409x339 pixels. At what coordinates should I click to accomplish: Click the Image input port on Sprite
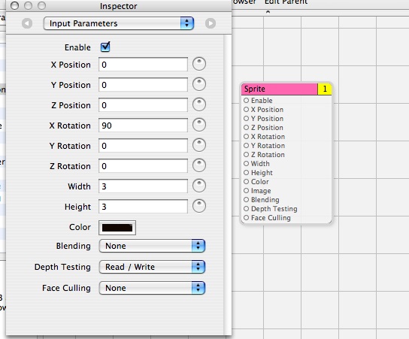pyautogui.click(x=247, y=191)
